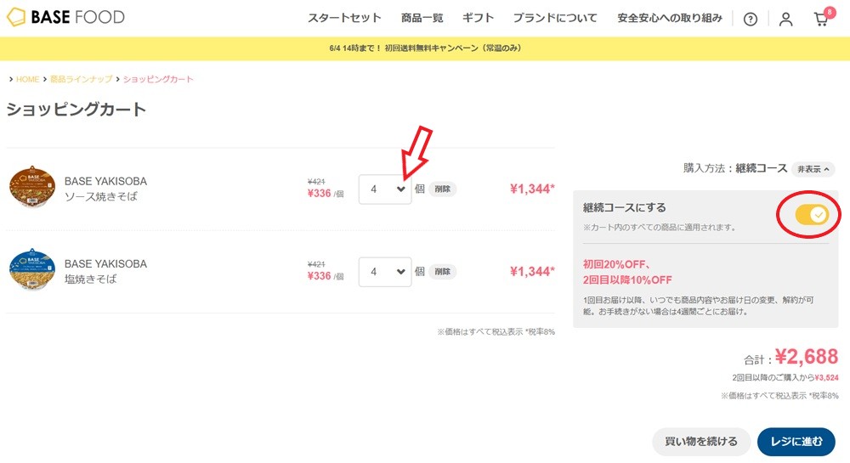Click BASE YAKISOBA 塩焼きそば product name
The width and height of the screenshot is (850, 463).
(105, 271)
